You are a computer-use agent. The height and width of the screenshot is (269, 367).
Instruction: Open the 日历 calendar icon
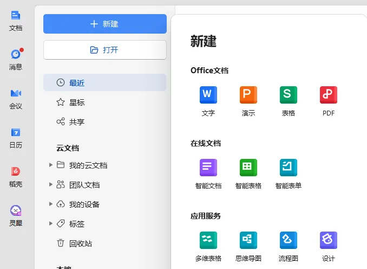(16, 138)
